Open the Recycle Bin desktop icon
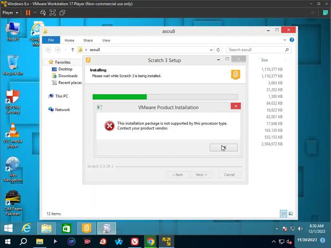This screenshot has width=331, height=248. pyautogui.click(x=13, y=65)
